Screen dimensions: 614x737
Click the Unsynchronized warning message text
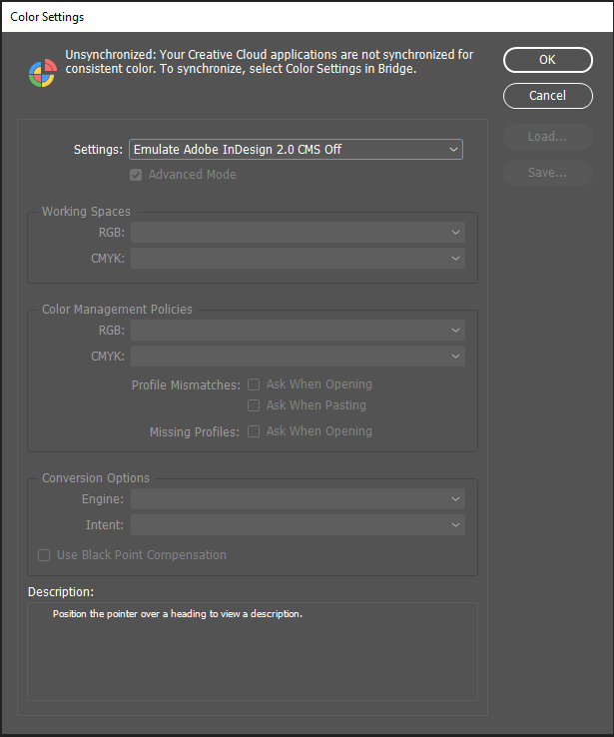(x=270, y=62)
